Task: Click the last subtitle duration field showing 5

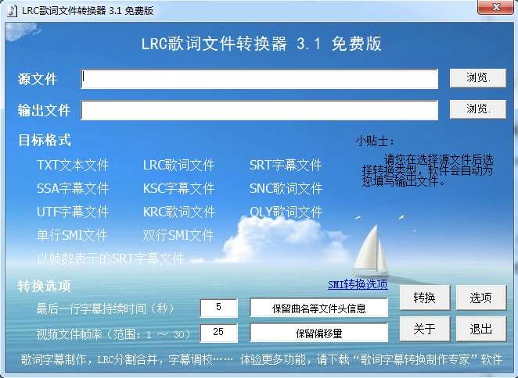Action: pos(218,308)
